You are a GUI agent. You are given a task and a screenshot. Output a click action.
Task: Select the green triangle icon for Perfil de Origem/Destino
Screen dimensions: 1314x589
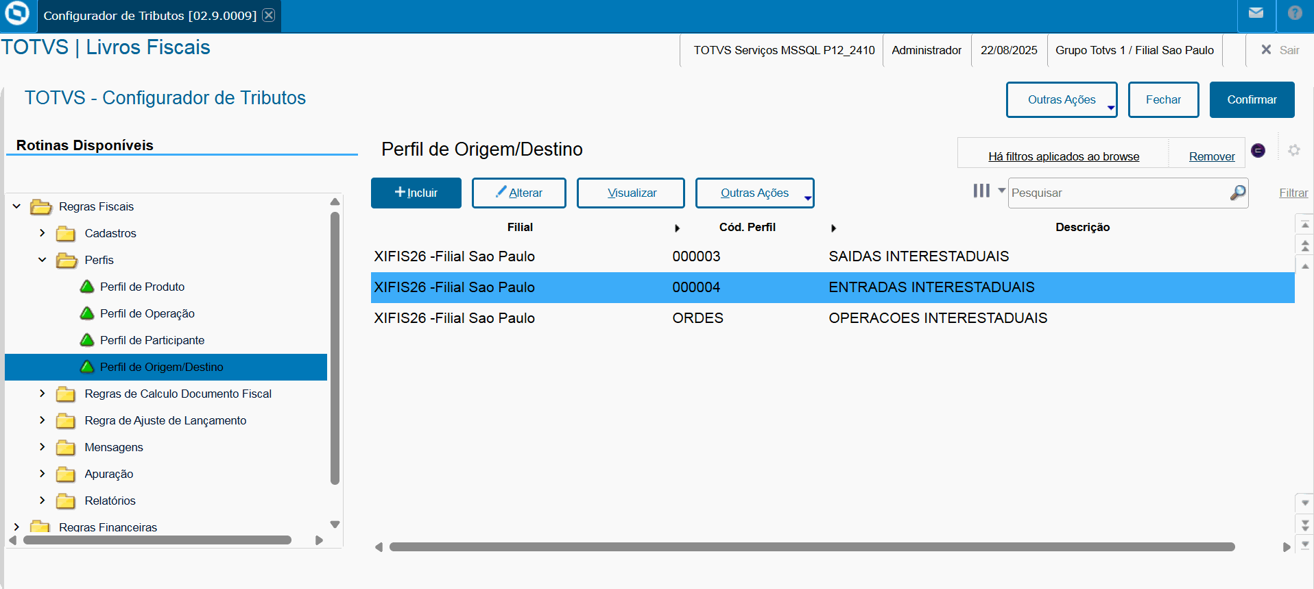click(x=87, y=366)
